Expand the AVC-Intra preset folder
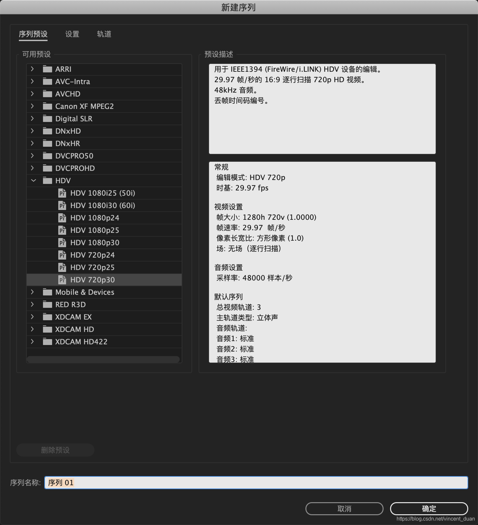The height and width of the screenshot is (525, 478). click(32, 81)
